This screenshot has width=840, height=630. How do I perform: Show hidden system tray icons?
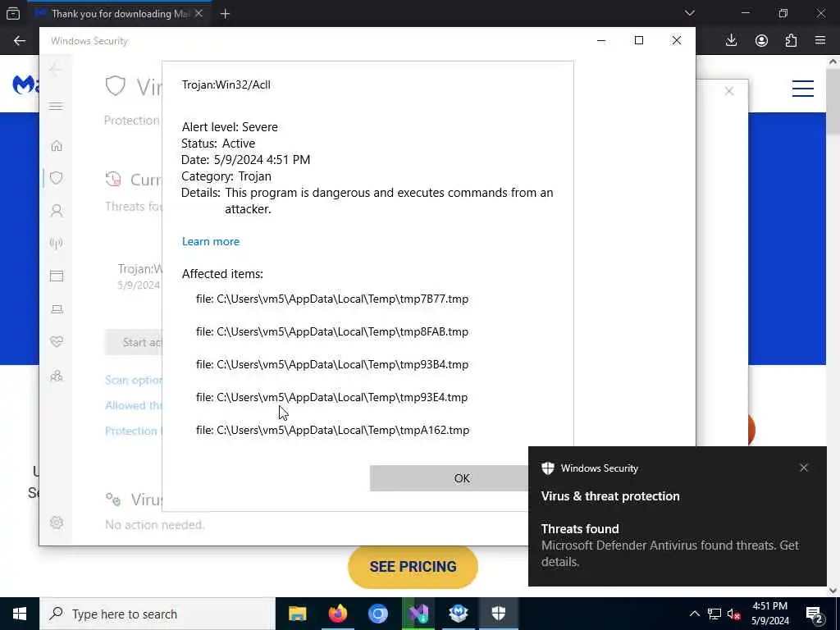(x=694, y=614)
